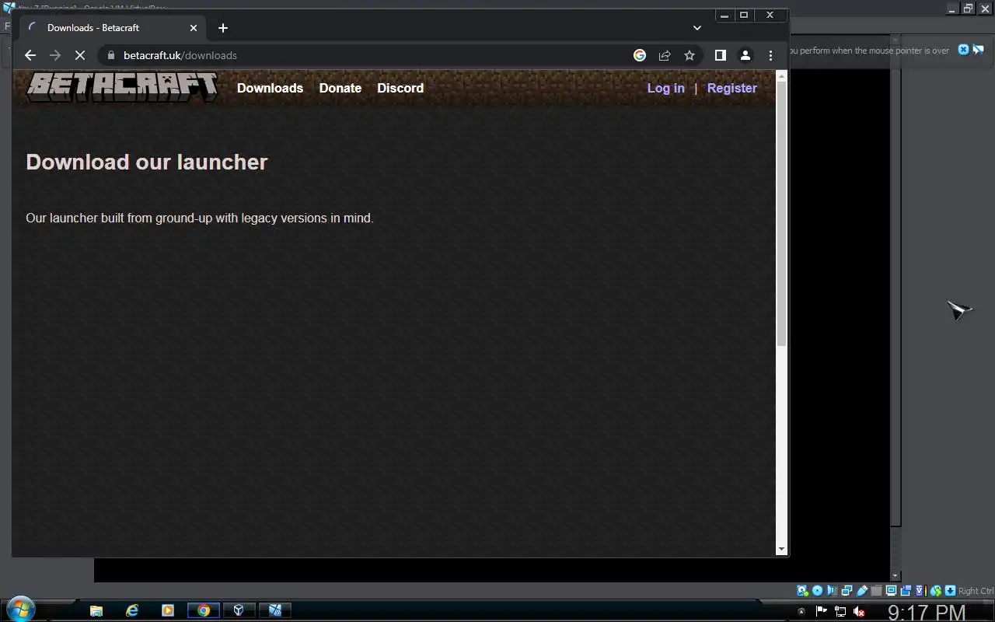Open the Action Center flag icon
Screen dimensions: 995x622
(821, 611)
